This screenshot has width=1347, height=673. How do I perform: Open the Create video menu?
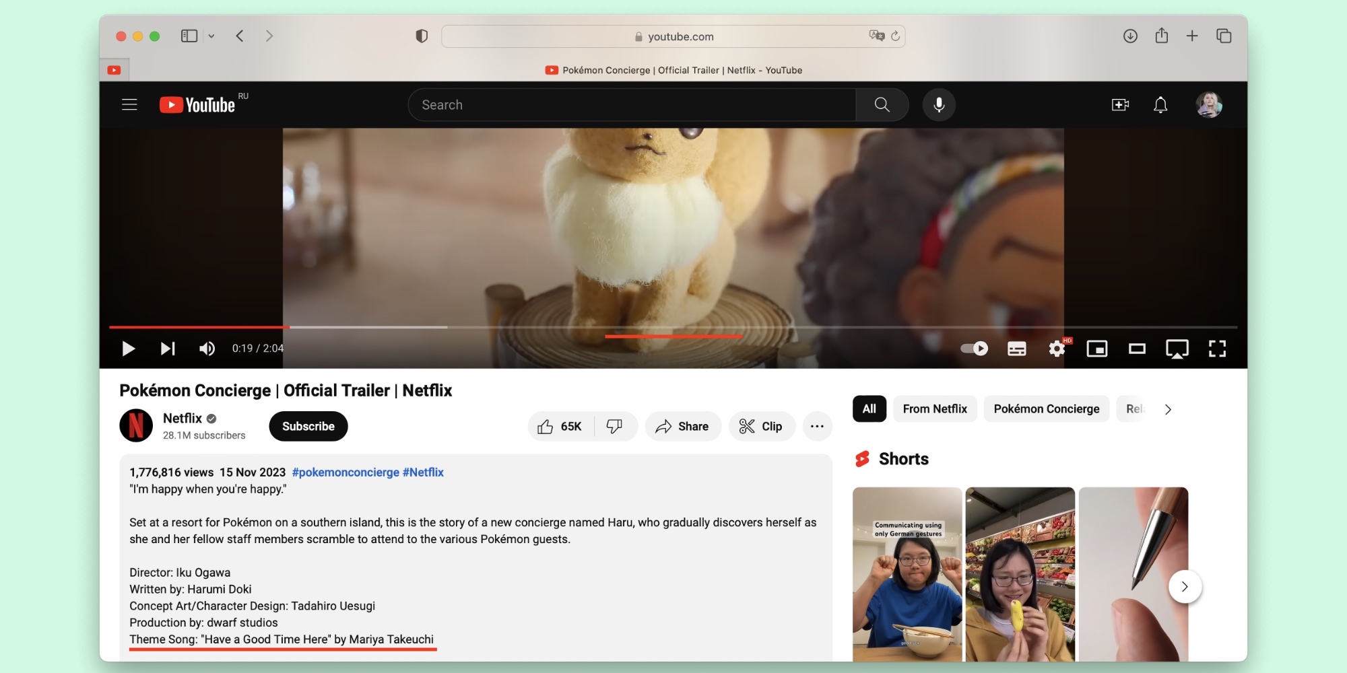pyautogui.click(x=1120, y=105)
